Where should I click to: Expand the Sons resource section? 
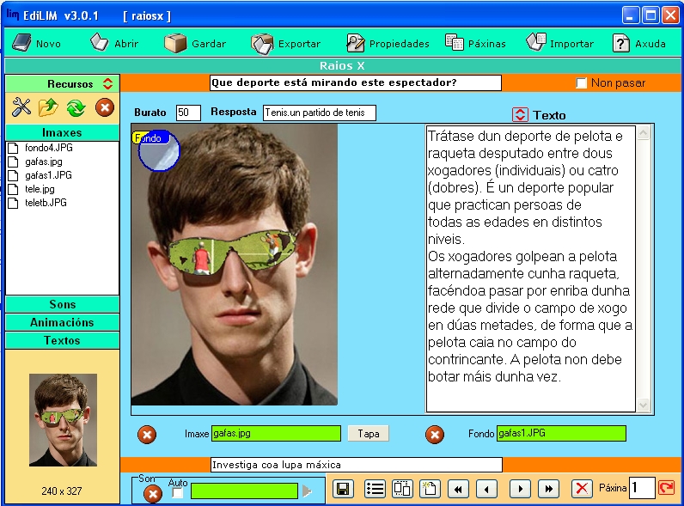pos(62,304)
